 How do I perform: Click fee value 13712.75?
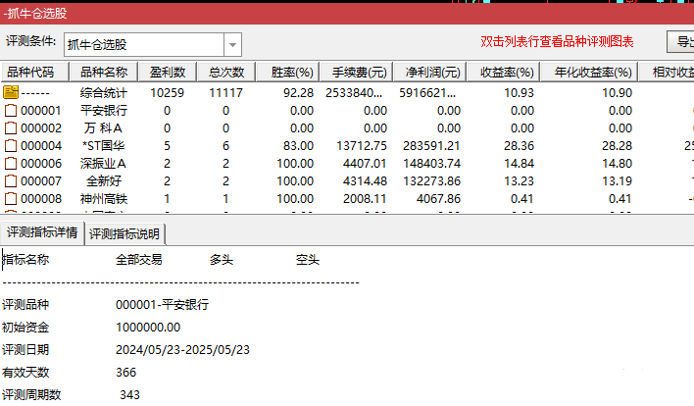362,146
